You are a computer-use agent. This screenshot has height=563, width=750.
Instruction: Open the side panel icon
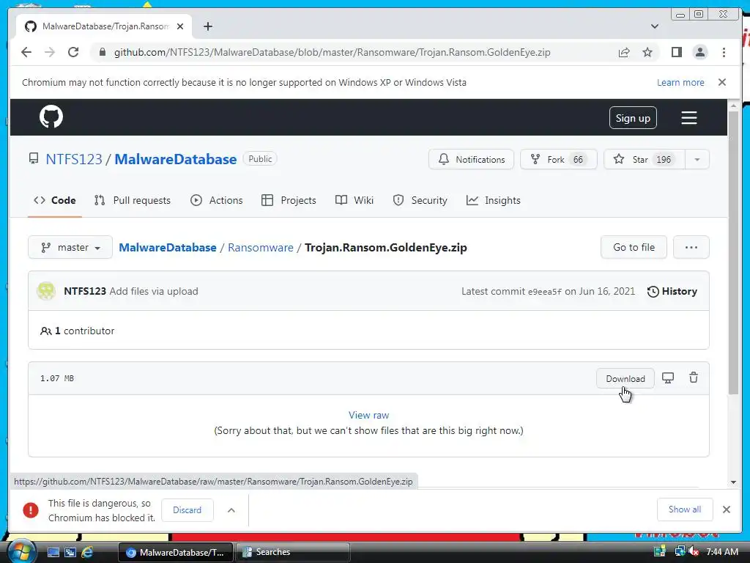676,52
